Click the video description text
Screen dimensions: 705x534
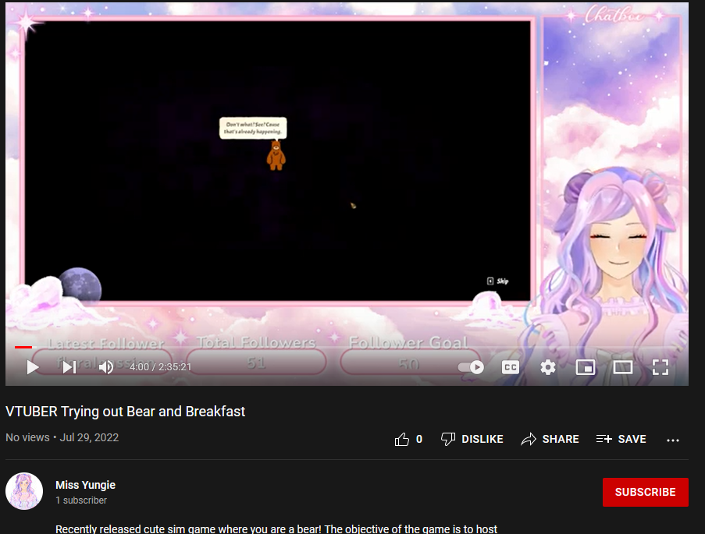pos(276,529)
